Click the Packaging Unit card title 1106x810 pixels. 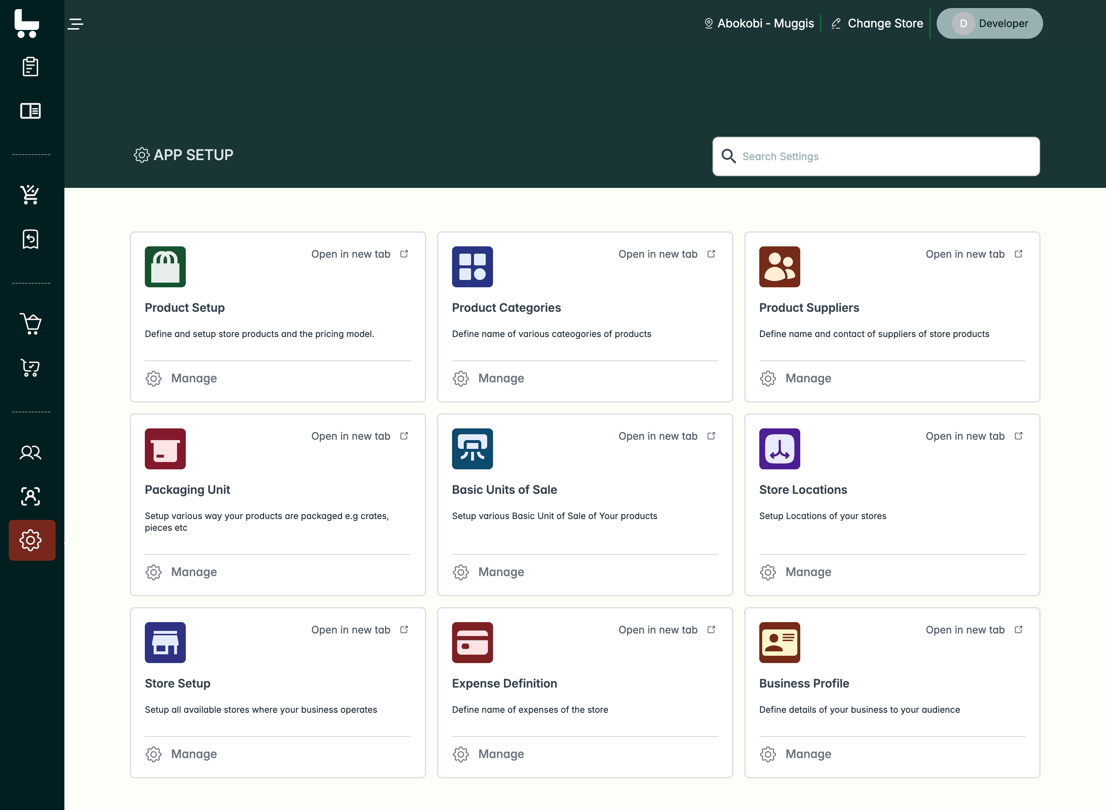point(187,489)
